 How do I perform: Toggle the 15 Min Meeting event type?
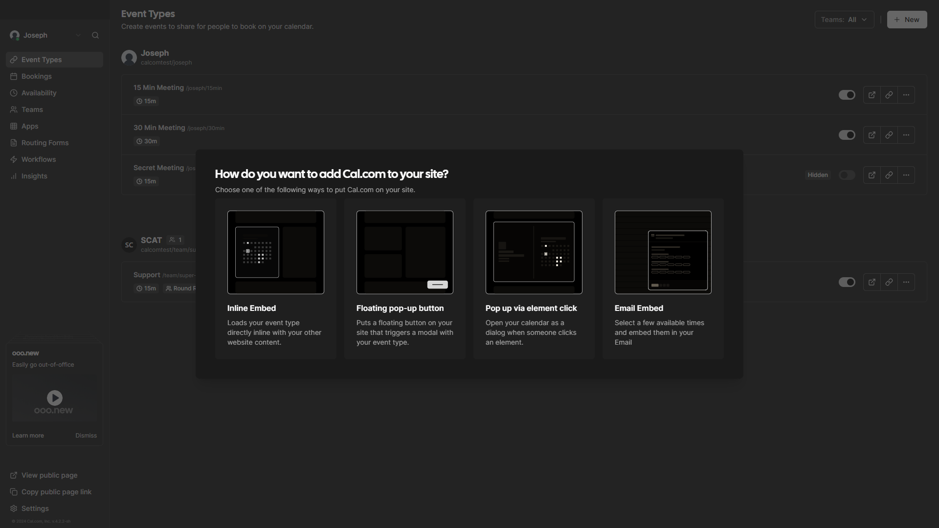click(x=846, y=94)
